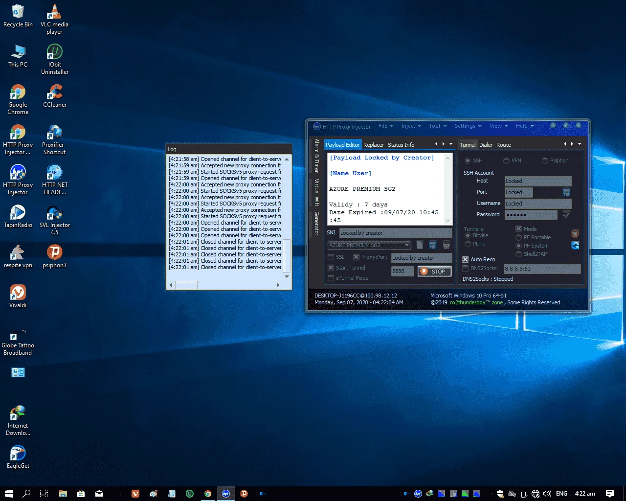This screenshot has width=626, height=501.
Task: Select the SVL Injector 4.5 icon
Action: click(x=54, y=220)
